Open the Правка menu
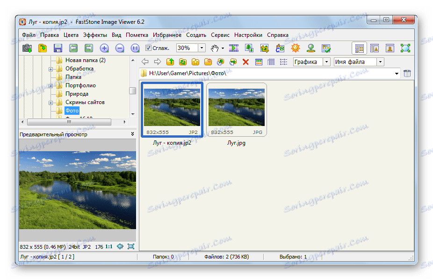 50,35
